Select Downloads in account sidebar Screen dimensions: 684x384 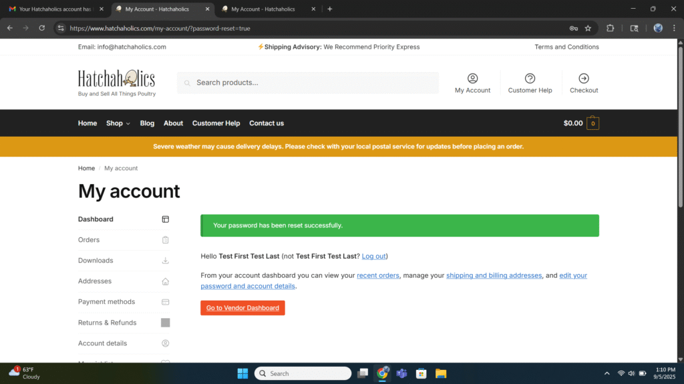pyautogui.click(x=96, y=261)
